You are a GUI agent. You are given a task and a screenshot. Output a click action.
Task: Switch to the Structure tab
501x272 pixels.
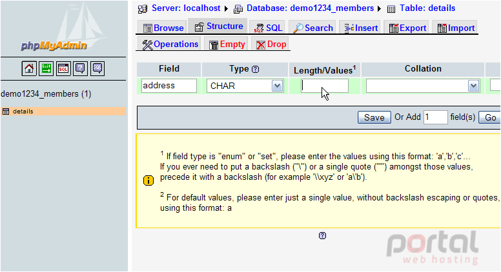pos(219,26)
